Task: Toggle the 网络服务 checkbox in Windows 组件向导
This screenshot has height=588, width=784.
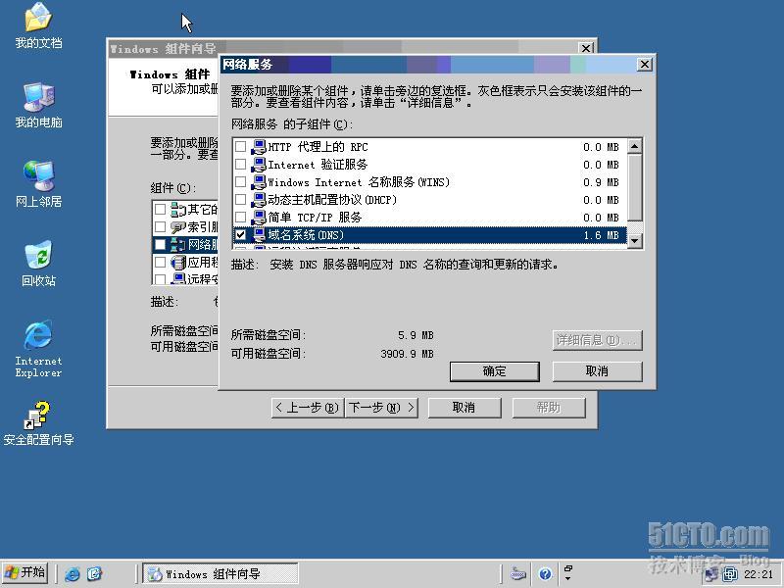Action: pos(160,244)
